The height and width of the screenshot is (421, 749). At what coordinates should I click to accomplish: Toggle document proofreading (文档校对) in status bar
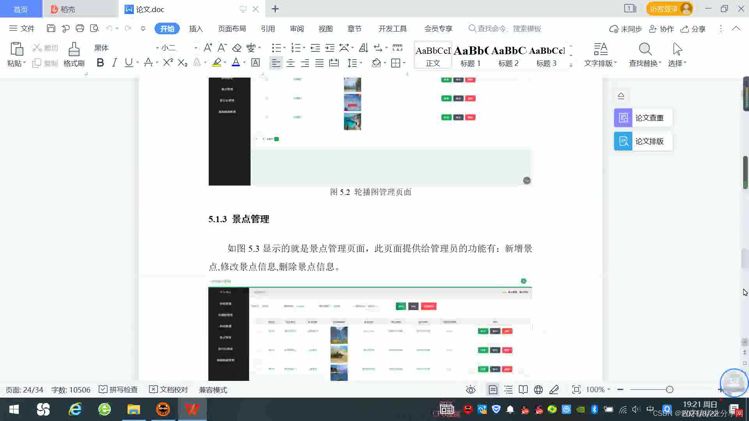(x=169, y=390)
